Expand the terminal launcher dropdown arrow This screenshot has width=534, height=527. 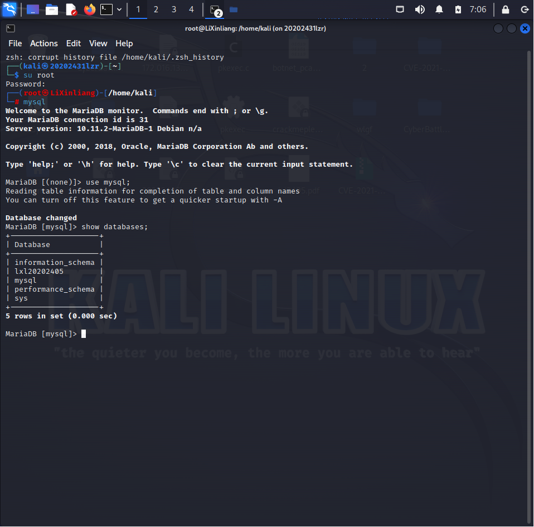pos(119,9)
